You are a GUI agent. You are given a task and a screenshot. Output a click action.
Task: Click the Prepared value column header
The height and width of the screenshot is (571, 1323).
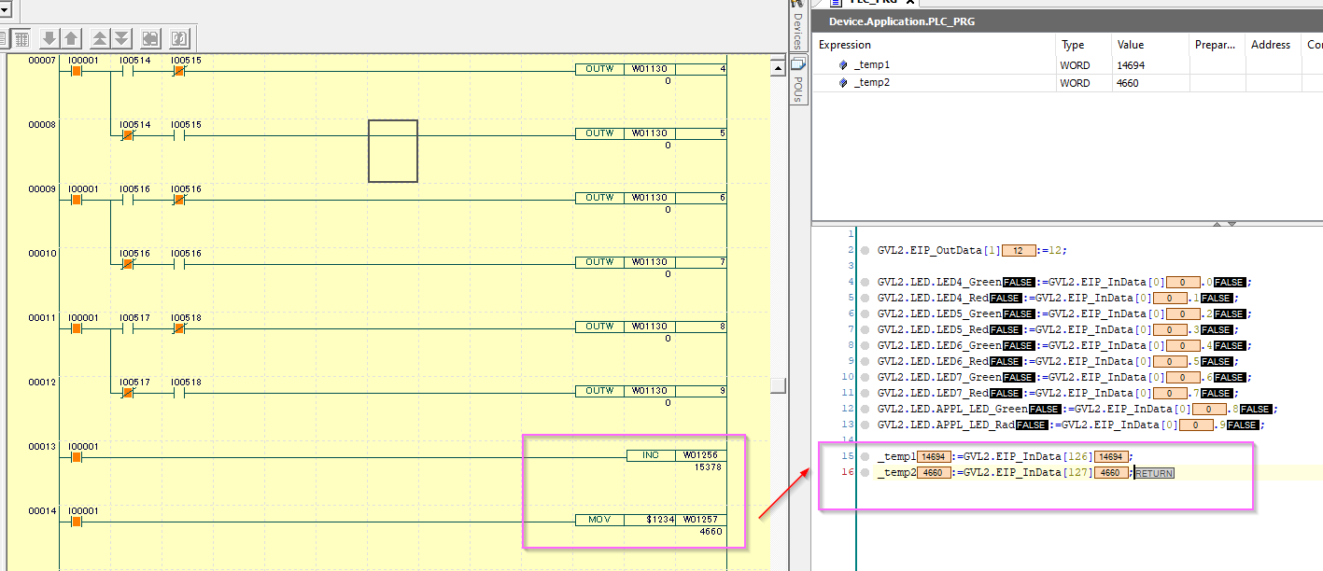coord(1217,45)
